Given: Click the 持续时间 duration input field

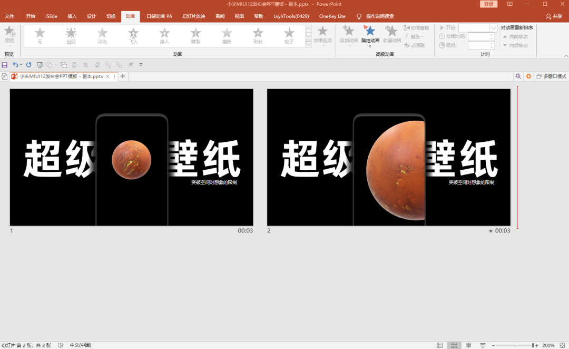Looking at the screenshot, I should [x=481, y=37].
